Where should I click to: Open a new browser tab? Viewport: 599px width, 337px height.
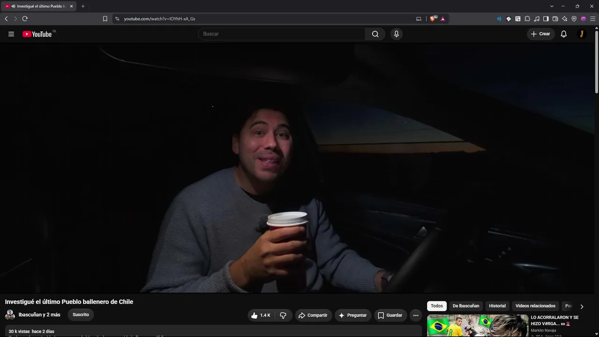pos(83,6)
